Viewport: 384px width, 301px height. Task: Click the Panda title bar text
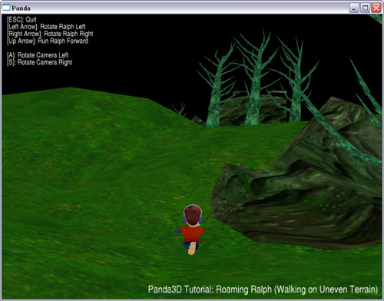[21, 8]
